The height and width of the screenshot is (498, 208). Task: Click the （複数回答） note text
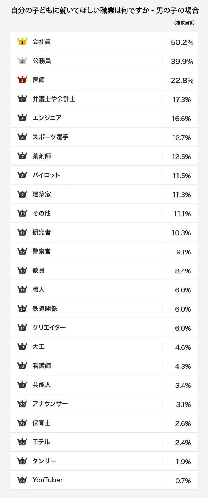pyautogui.click(x=184, y=23)
